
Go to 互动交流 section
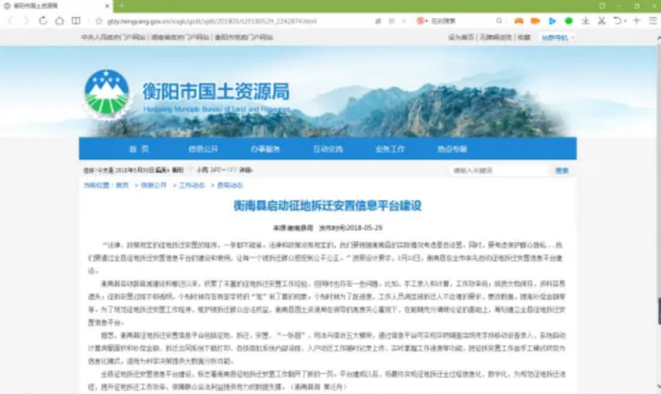click(x=328, y=149)
